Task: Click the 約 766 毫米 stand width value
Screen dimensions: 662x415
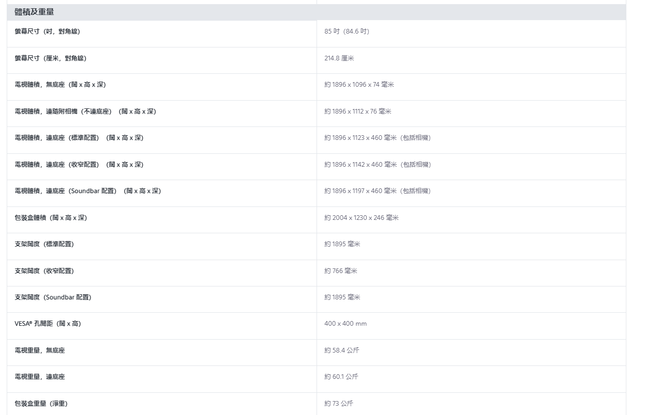Action: (340, 271)
